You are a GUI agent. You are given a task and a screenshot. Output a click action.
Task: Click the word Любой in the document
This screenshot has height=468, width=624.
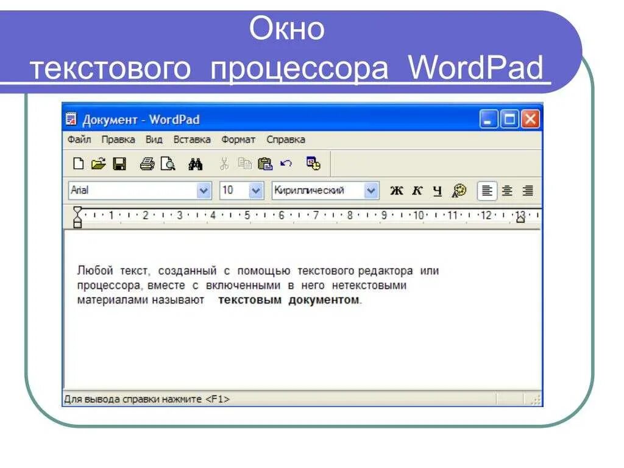click(95, 271)
